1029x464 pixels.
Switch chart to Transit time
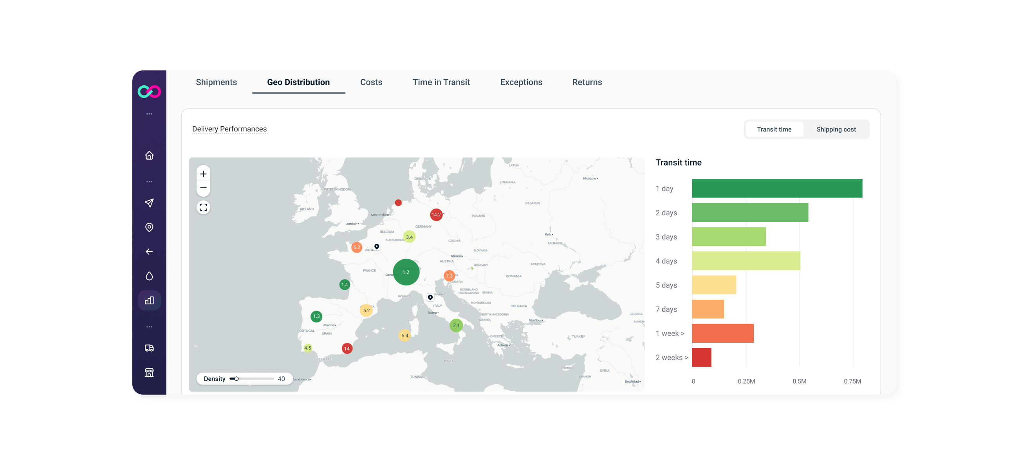[x=774, y=129]
